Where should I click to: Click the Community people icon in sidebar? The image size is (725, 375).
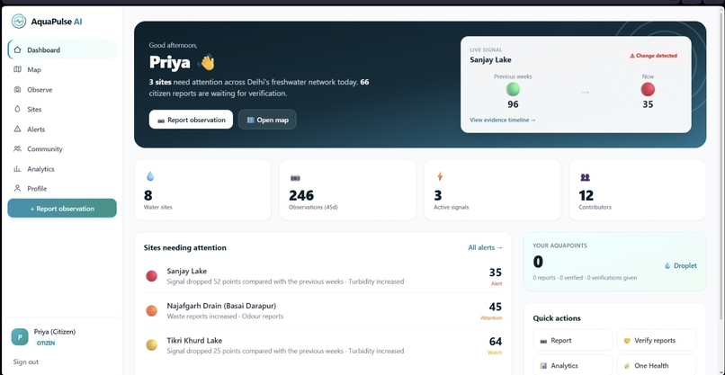[18, 149]
